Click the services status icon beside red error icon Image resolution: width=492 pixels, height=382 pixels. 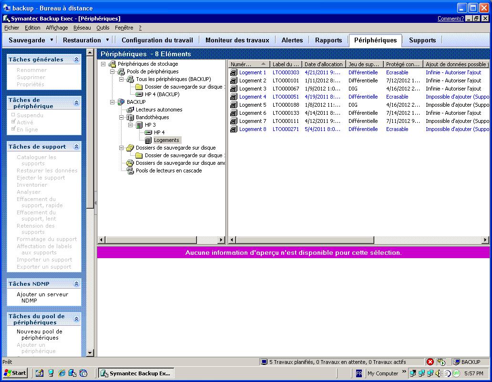pos(441,362)
